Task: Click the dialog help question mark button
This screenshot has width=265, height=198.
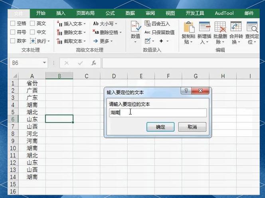Action: [186, 91]
